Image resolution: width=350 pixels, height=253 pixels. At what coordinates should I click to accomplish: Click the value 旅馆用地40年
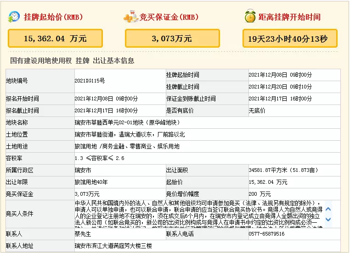pos(91,182)
